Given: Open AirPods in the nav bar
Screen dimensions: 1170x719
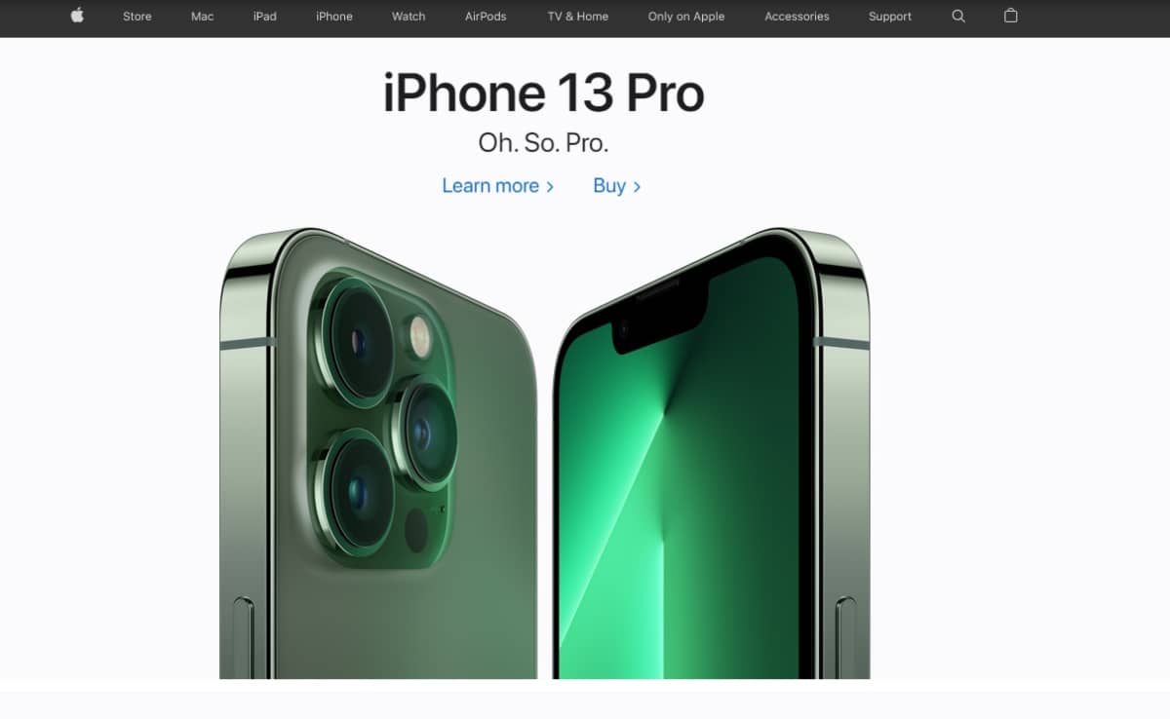Looking at the screenshot, I should click(486, 17).
